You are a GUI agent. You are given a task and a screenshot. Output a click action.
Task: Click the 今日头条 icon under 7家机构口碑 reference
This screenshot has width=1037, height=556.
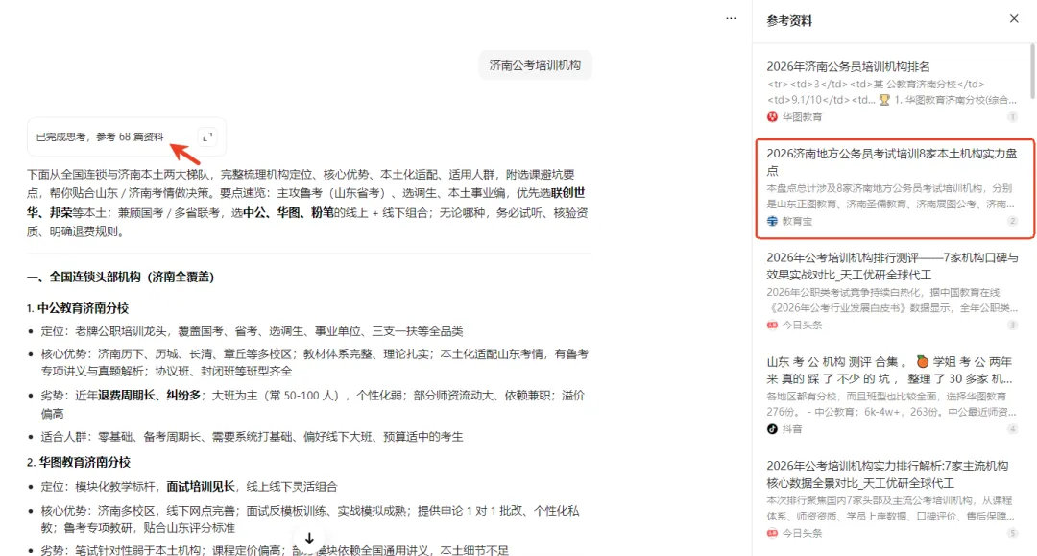pyautogui.click(x=772, y=326)
